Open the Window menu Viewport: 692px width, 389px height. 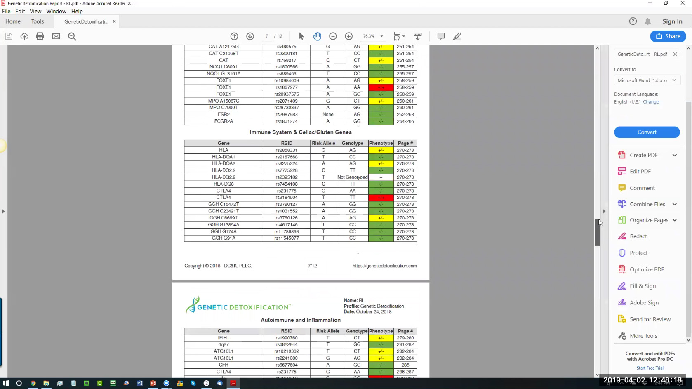click(56, 11)
